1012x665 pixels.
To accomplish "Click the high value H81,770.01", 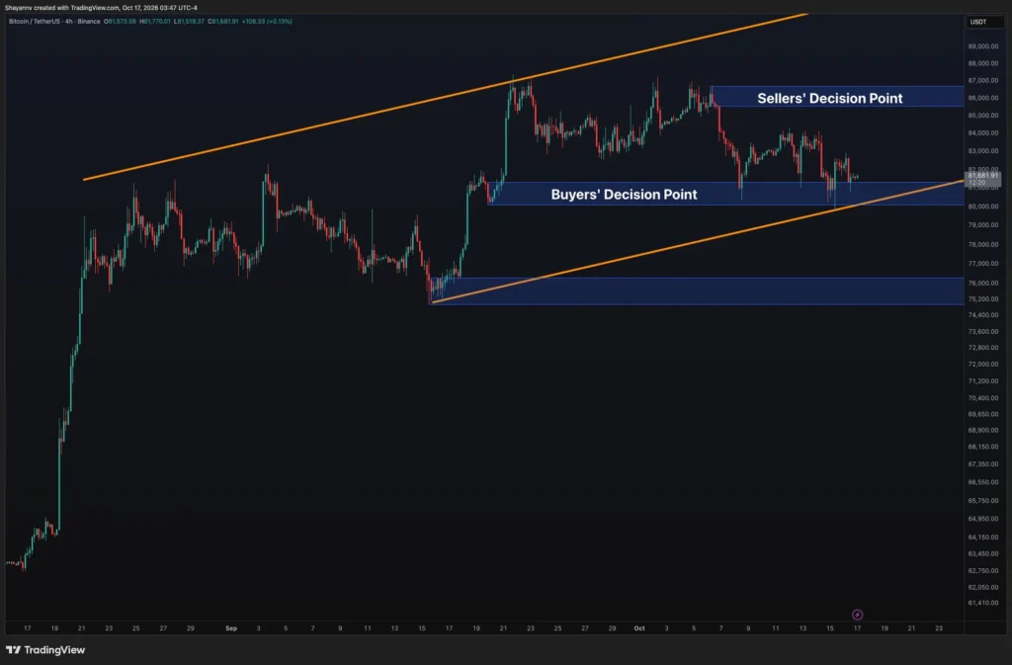I will [x=155, y=22].
